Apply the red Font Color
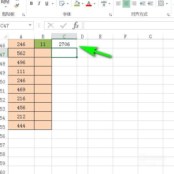Screen dimensions: 174x174 point(89,3)
